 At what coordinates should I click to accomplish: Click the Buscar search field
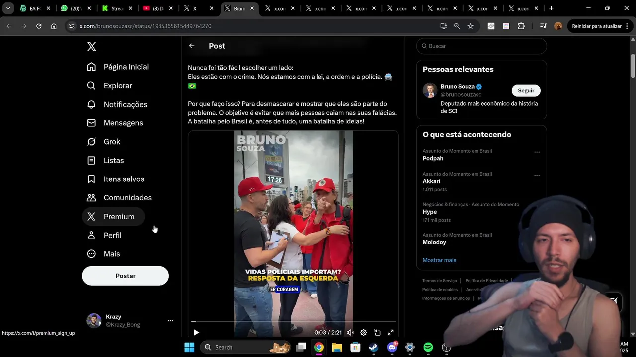pos(481,46)
